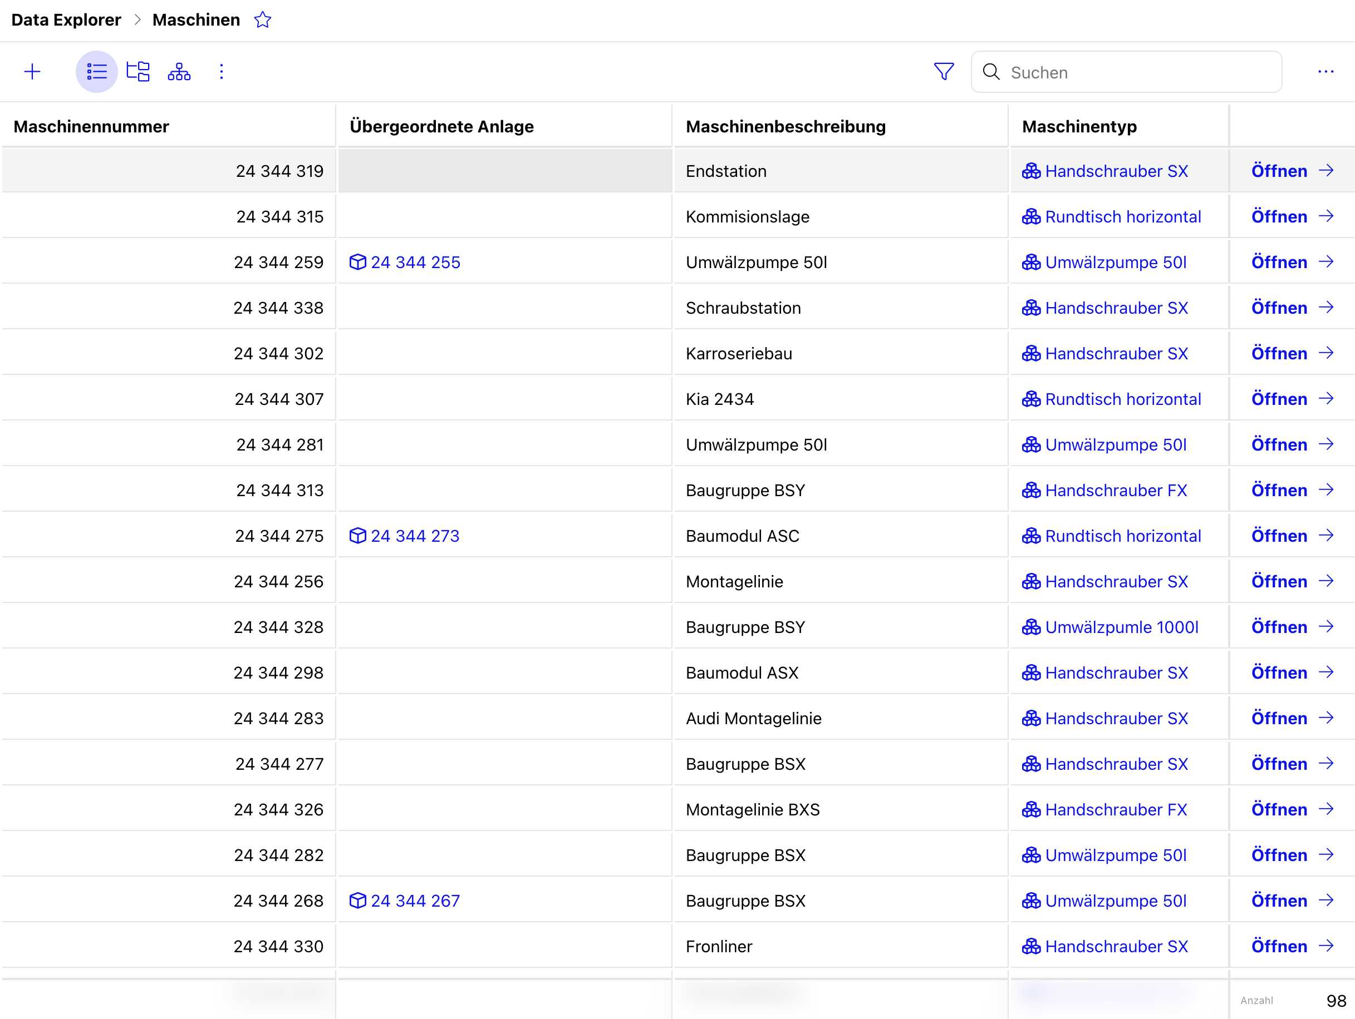Viewport: 1355px width, 1019px height.
Task: Switch to hierarchy chart view icon
Action: click(x=179, y=72)
